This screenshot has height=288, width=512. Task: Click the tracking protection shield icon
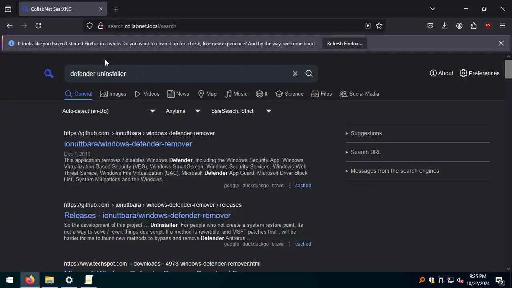tap(90, 26)
